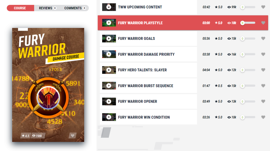
Task: Click the Fury Warrior Win Condition thumbnail
Action: [x=109, y=117]
